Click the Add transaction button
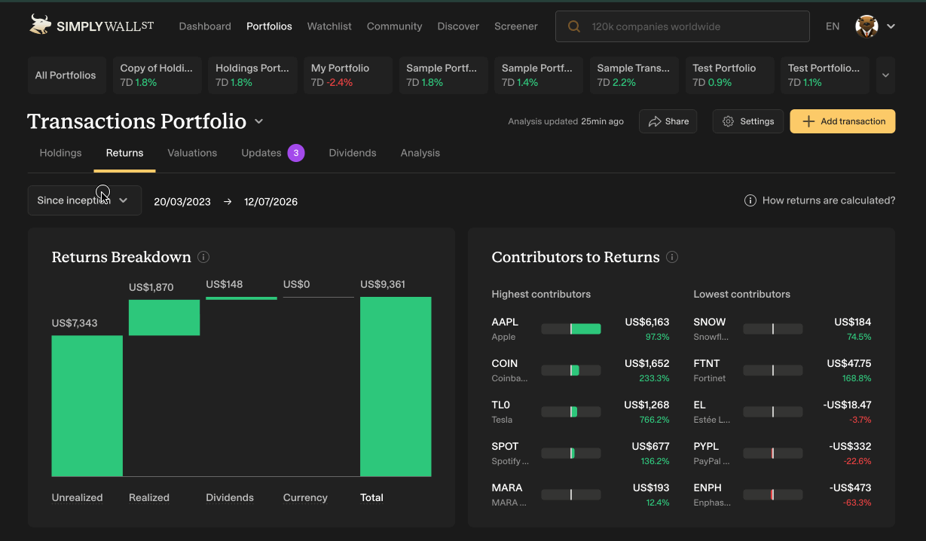Screen dimensions: 926x541 pyautogui.click(x=842, y=121)
